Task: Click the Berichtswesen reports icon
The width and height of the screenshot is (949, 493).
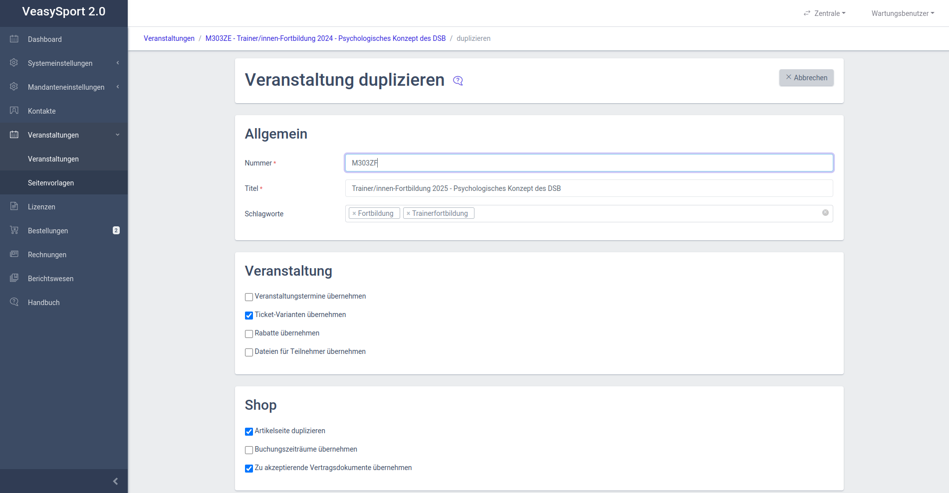Action: pos(14,278)
